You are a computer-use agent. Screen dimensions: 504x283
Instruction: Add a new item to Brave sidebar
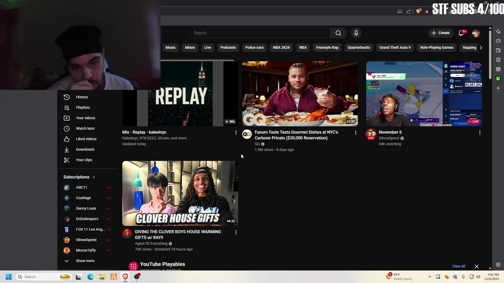[x=498, y=88]
